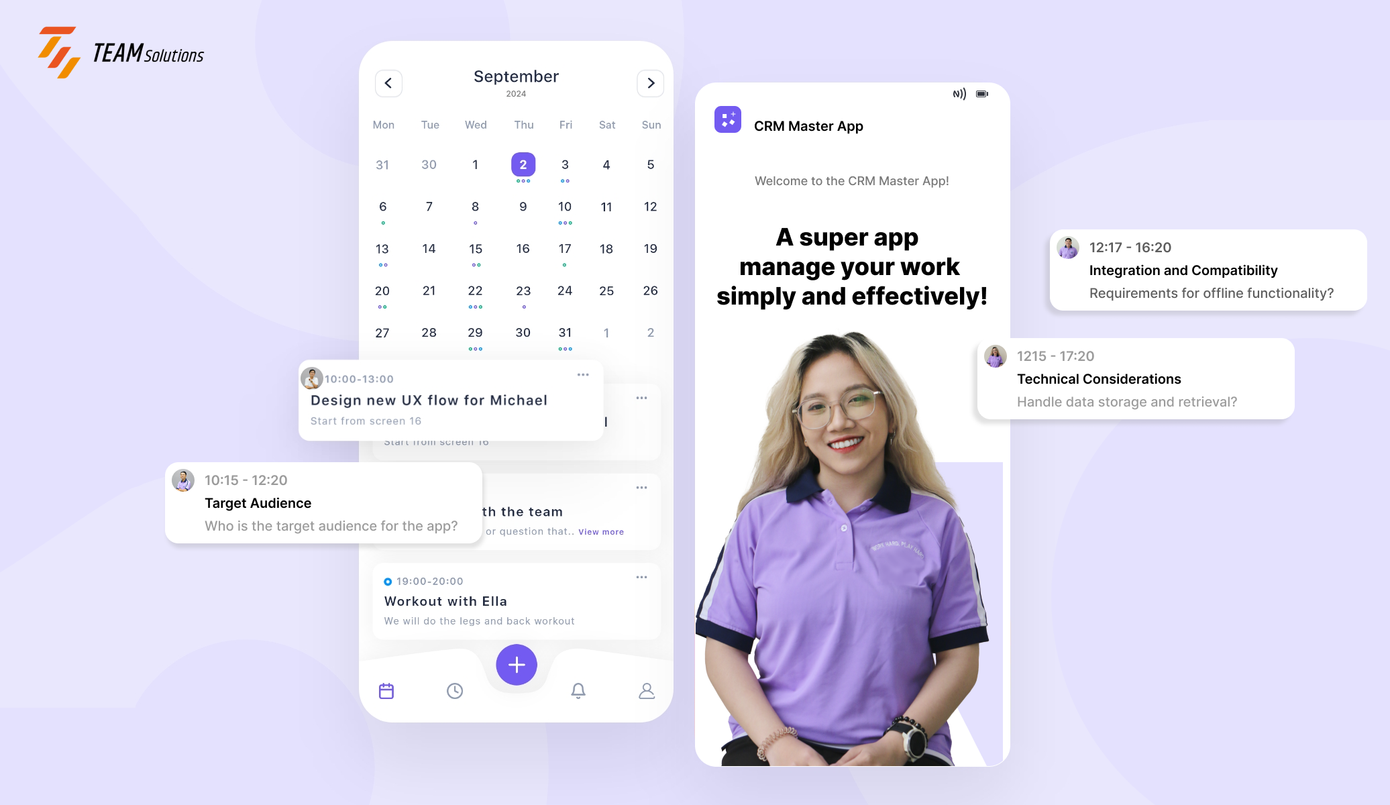This screenshot has width=1390, height=805.
Task: Click the bell notification icon in bottom nav
Action: (578, 688)
